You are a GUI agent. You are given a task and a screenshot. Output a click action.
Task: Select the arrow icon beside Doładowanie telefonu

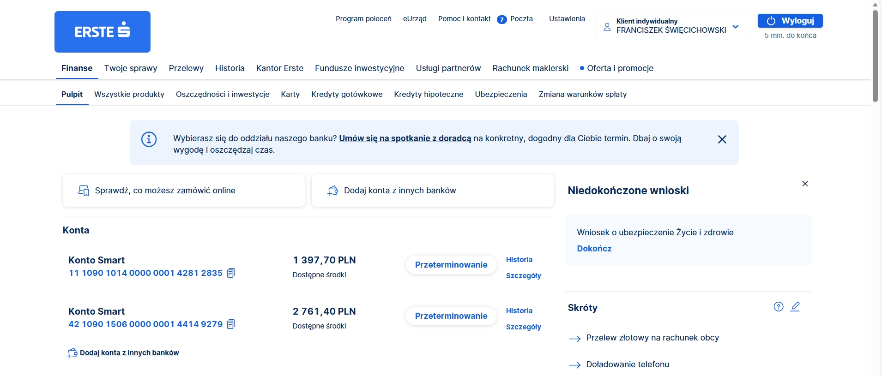(575, 364)
